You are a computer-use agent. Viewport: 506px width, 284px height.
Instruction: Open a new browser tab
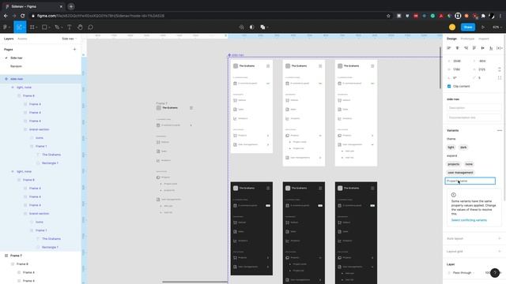[71, 6]
